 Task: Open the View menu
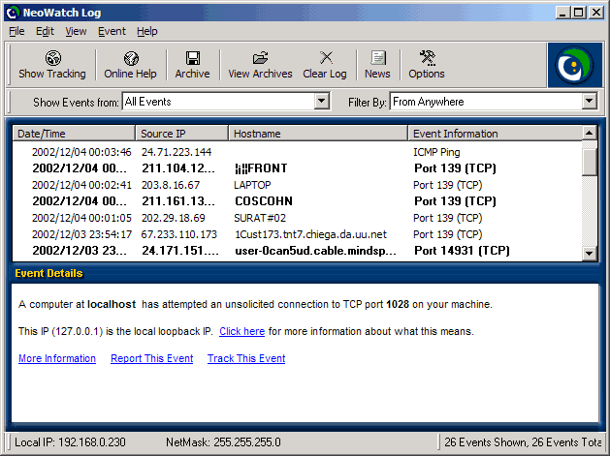tap(76, 31)
